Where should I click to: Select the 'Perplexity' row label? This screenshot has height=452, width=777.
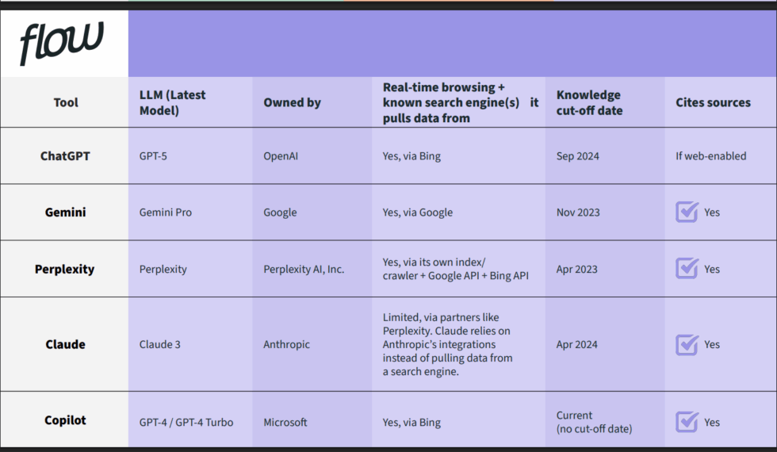[64, 269]
